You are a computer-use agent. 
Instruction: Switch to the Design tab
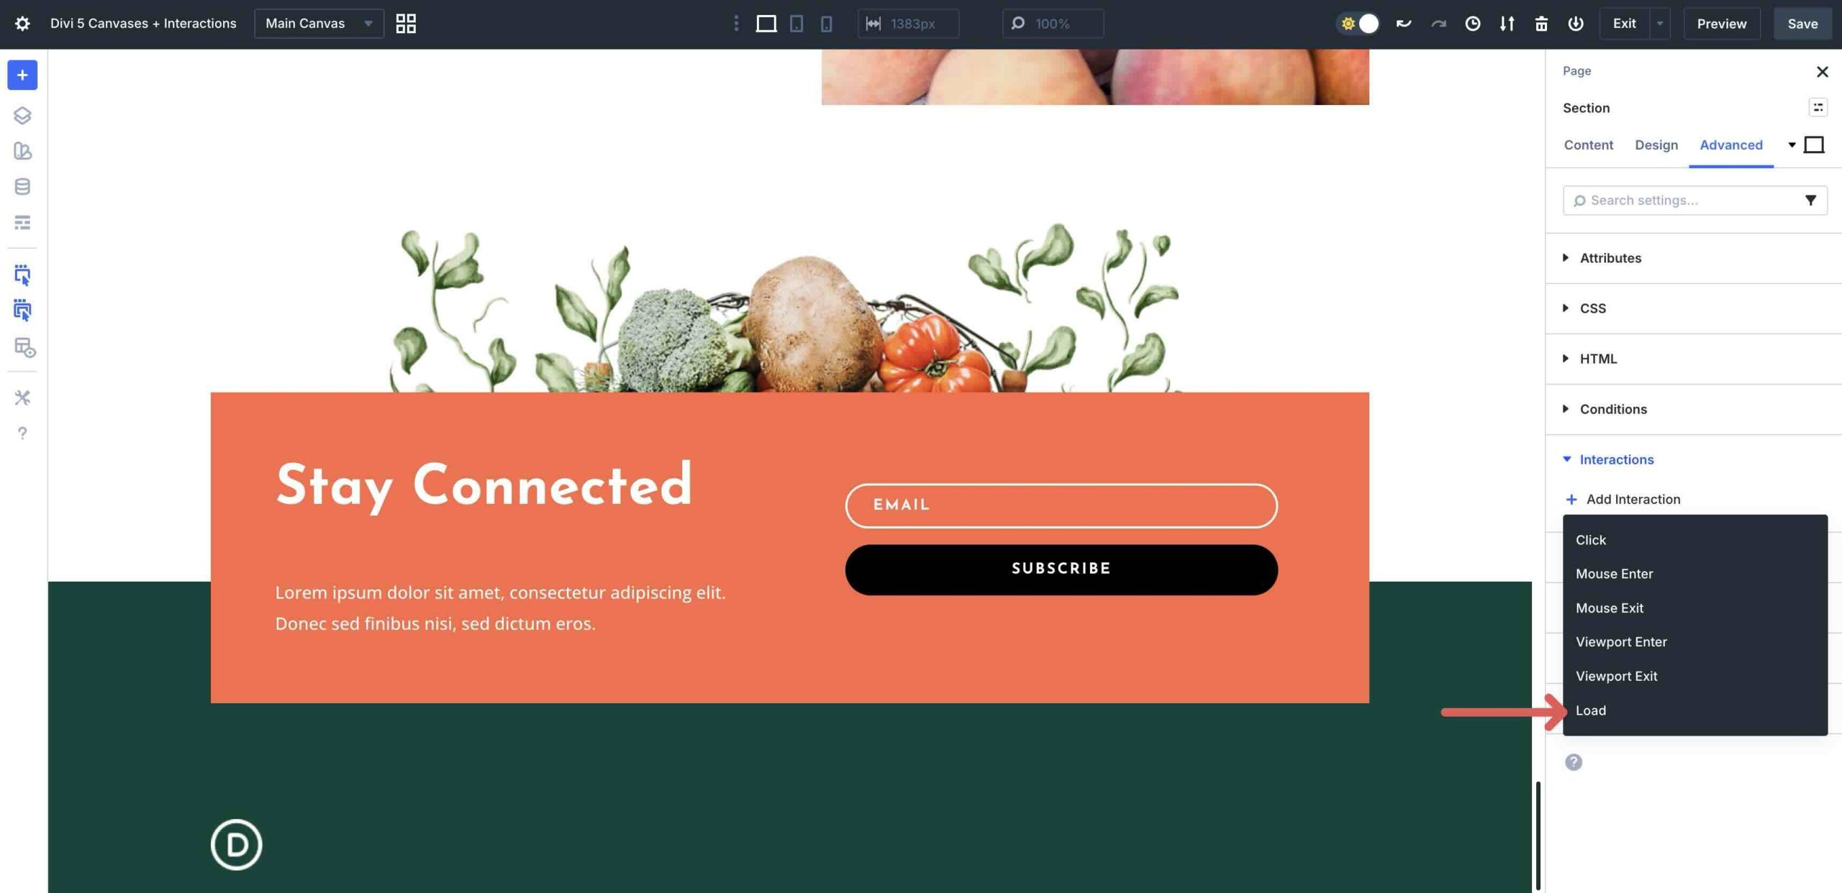coord(1656,145)
